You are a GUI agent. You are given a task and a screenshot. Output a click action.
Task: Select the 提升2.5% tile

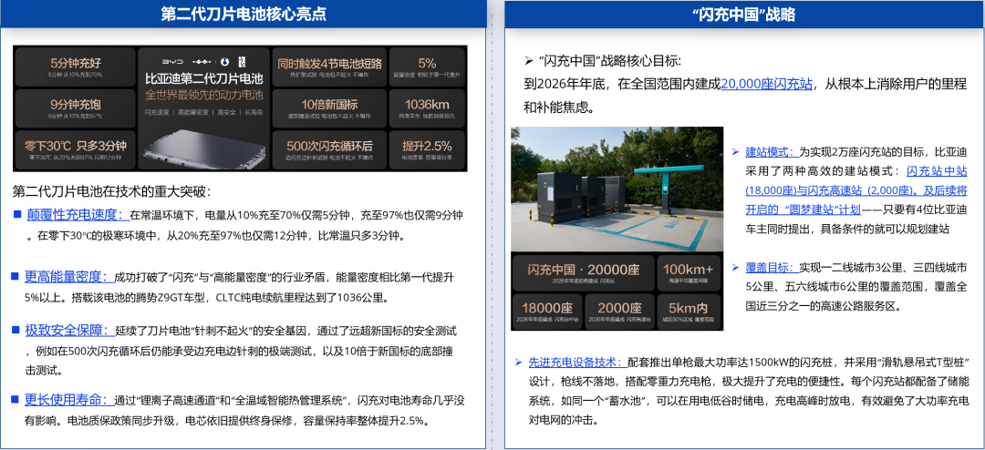pyautogui.click(x=427, y=148)
